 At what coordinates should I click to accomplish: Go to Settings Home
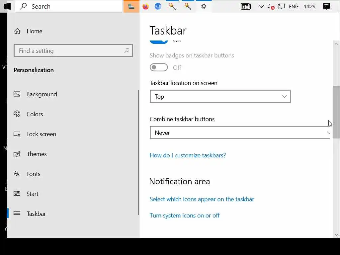click(x=28, y=31)
